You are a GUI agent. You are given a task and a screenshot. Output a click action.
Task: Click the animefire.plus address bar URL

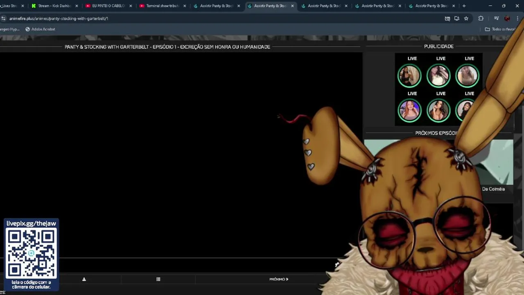pyautogui.click(x=59, y=18)
